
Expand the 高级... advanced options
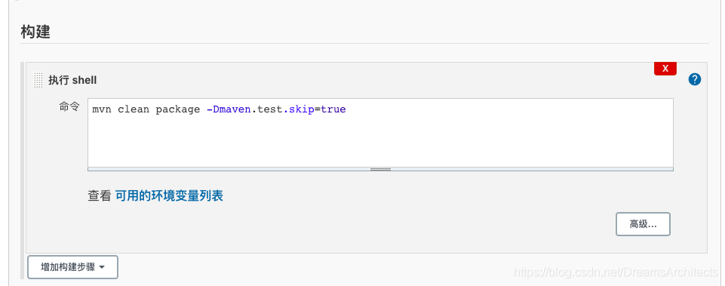643,224
